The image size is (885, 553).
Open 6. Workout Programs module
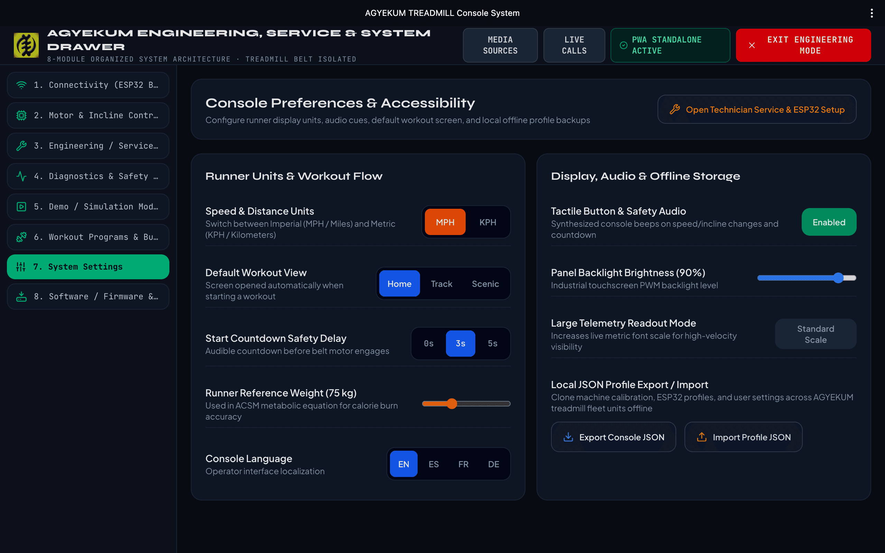[88, 237]
